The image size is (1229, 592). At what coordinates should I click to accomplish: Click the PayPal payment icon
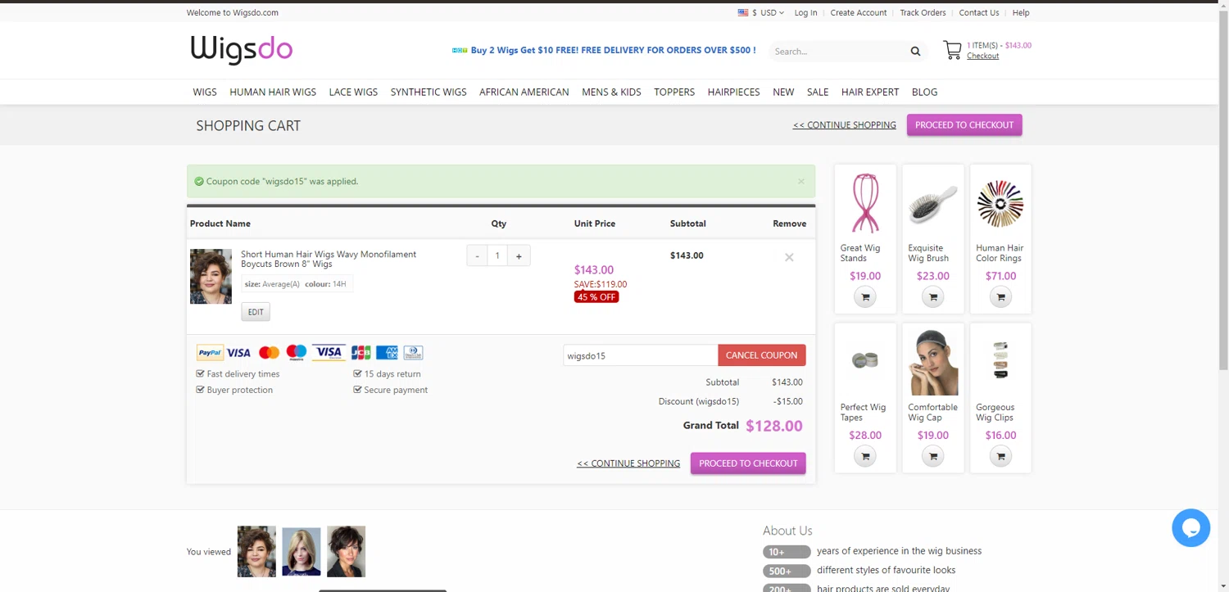[x=210, y=353]
